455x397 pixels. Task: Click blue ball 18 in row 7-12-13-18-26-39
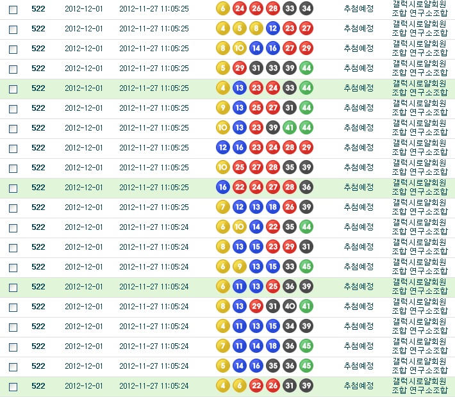(x=272, y=207)
